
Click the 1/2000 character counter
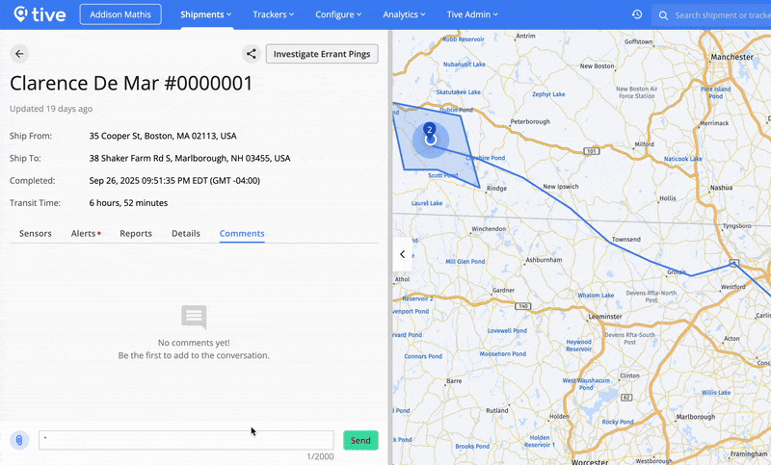pyautogui.click(x=320, y=456)
